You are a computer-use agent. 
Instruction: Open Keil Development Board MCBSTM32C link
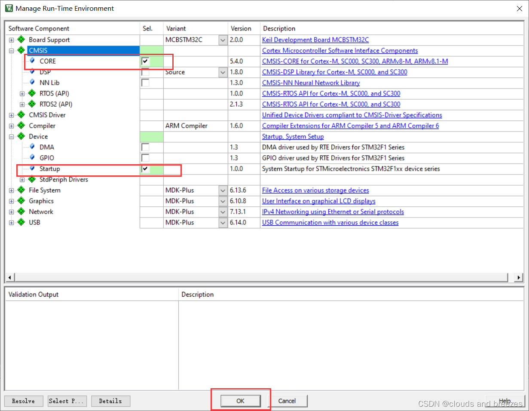point(315,40)
